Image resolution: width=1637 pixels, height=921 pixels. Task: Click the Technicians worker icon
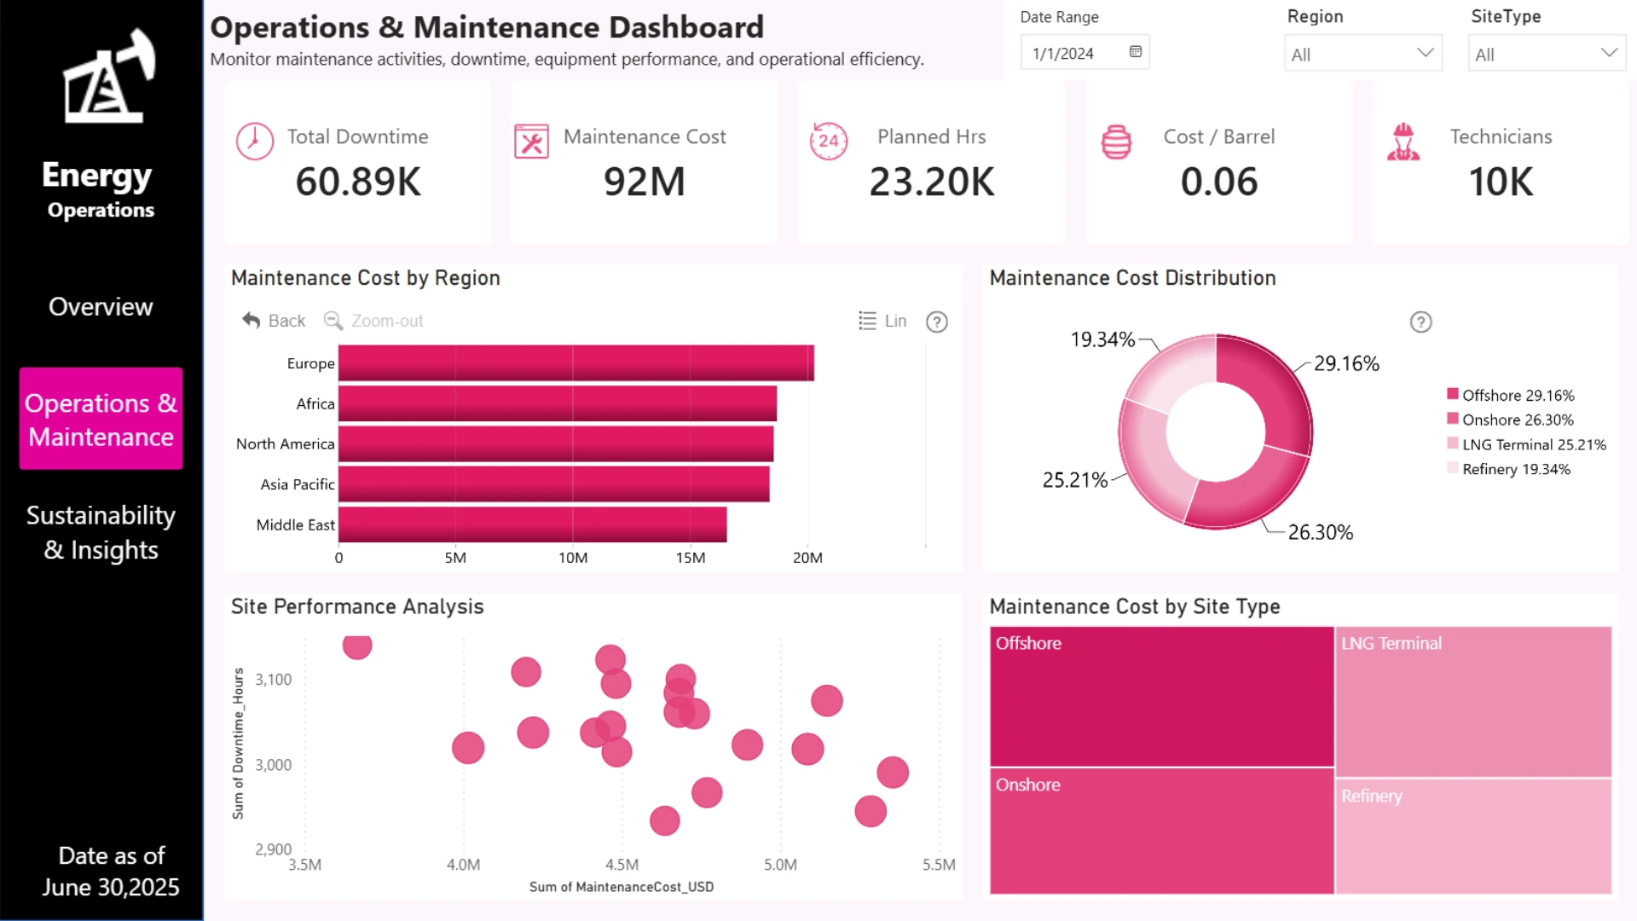tap(1403, 142)
